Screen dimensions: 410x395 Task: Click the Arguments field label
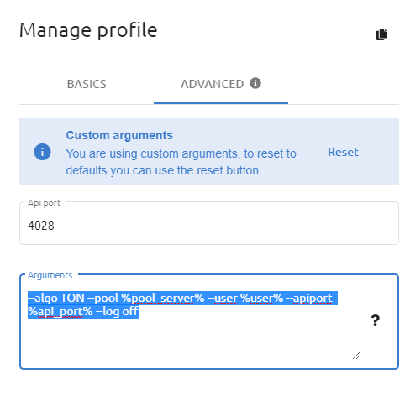[50, 275]
